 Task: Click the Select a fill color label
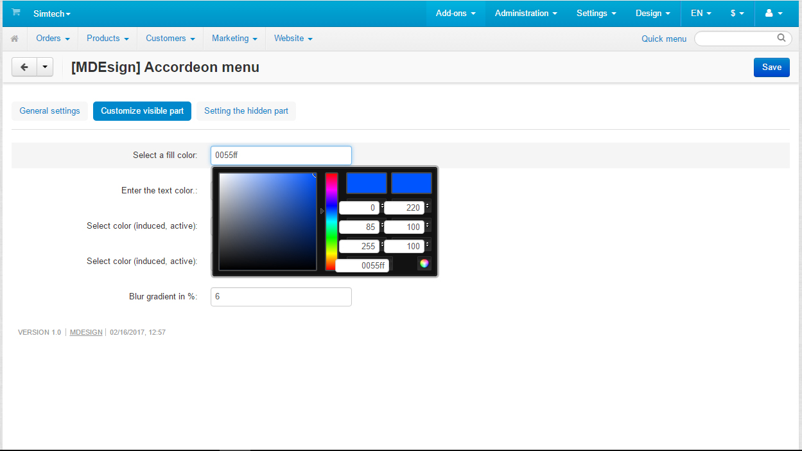click(165, 155)
